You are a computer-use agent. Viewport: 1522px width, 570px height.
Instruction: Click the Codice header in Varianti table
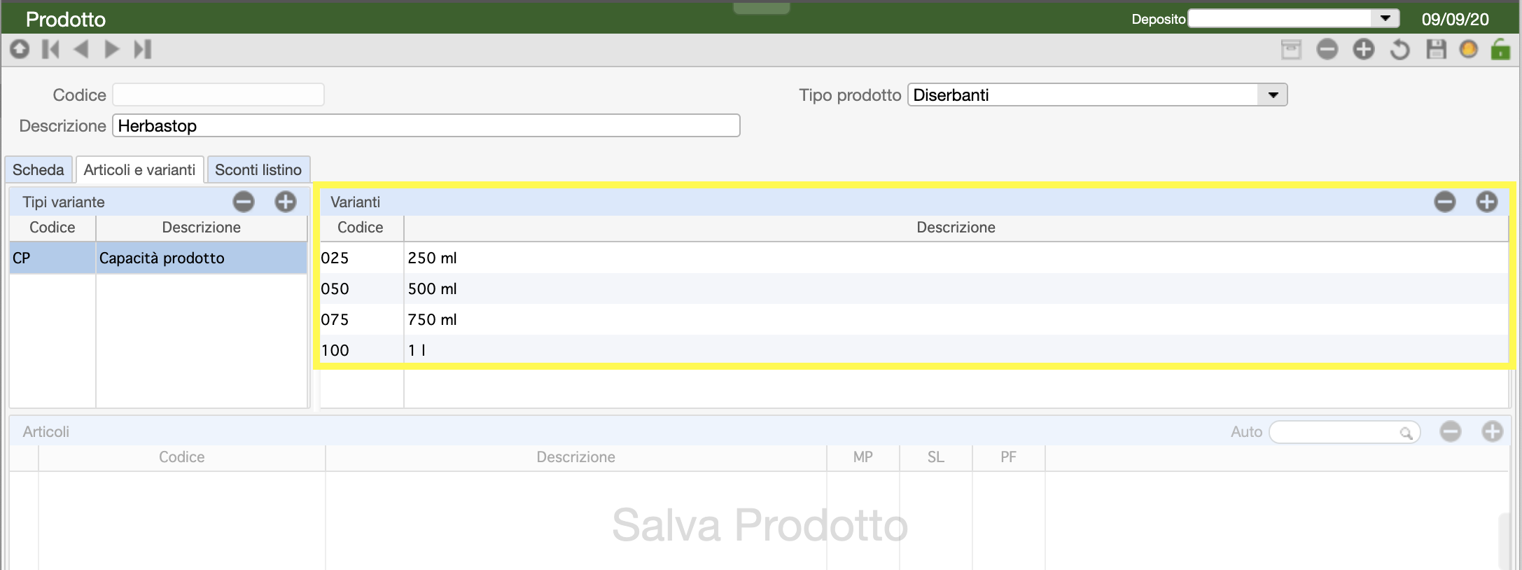(x=361, y=228)
